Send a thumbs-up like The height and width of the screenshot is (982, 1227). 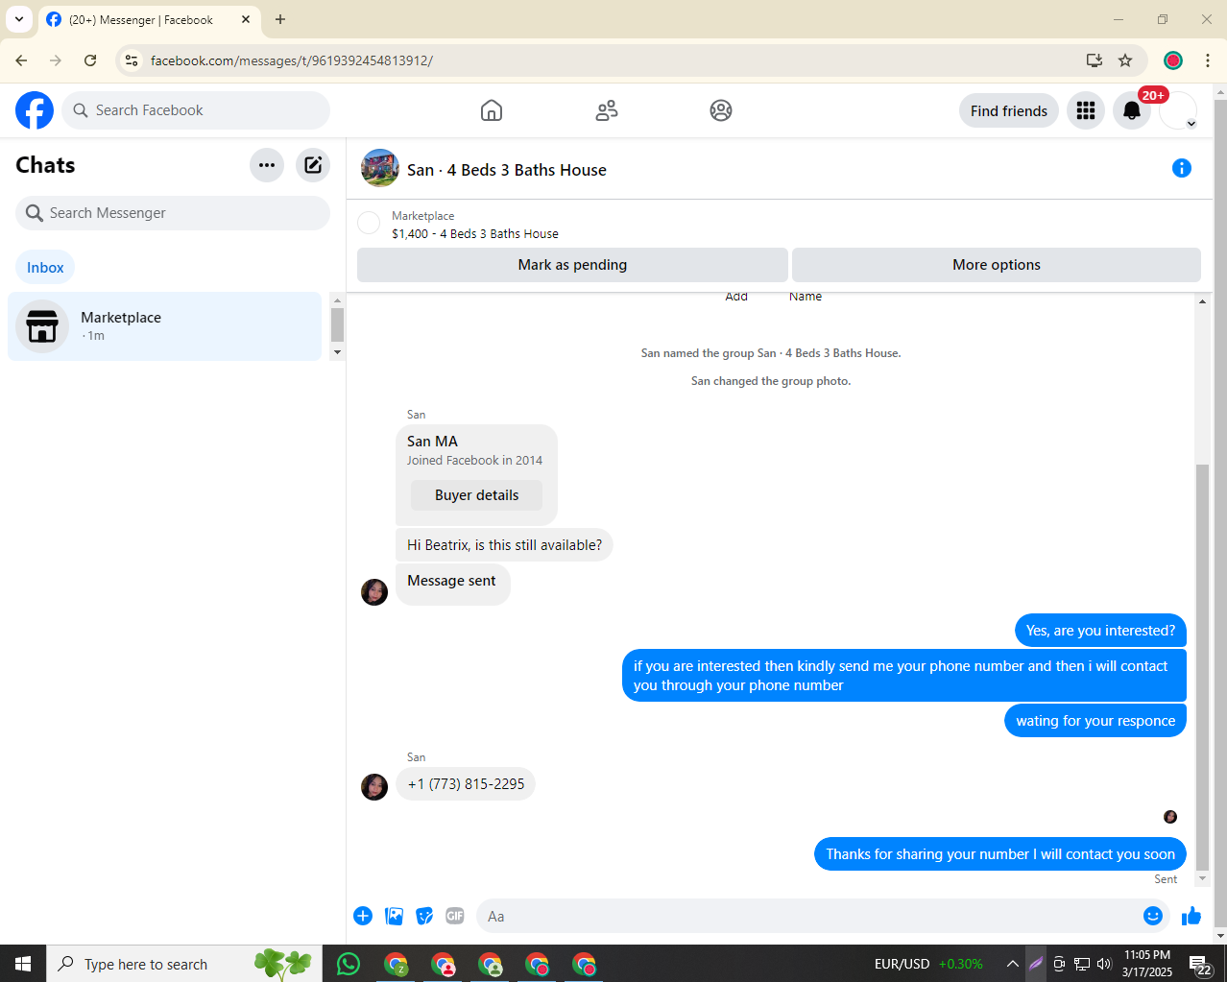[x=1191, y=916]
